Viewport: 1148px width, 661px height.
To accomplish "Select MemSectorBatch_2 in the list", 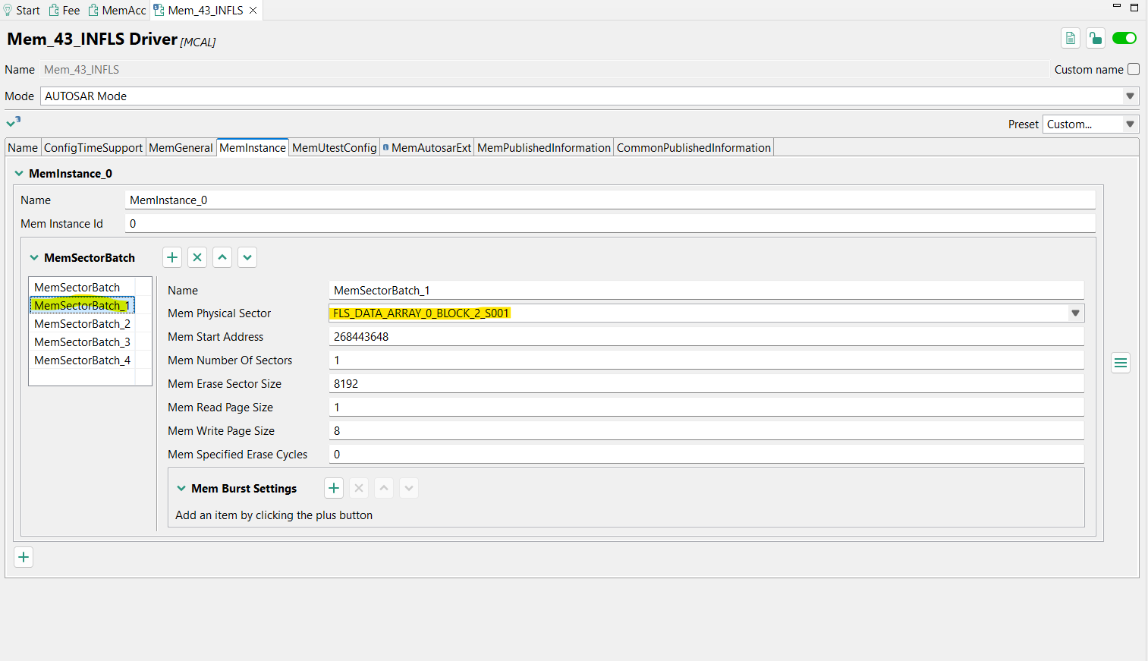I will coord(82,324).
